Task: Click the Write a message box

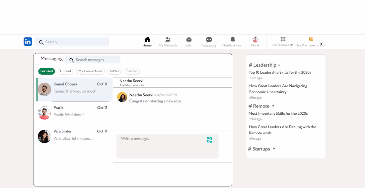Action: coord(167,146)
